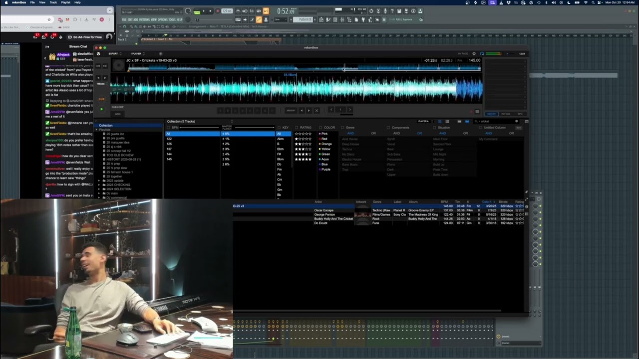Toggle the RATING filter checkbox
The image size is (639, 359).
click(297, 128)
